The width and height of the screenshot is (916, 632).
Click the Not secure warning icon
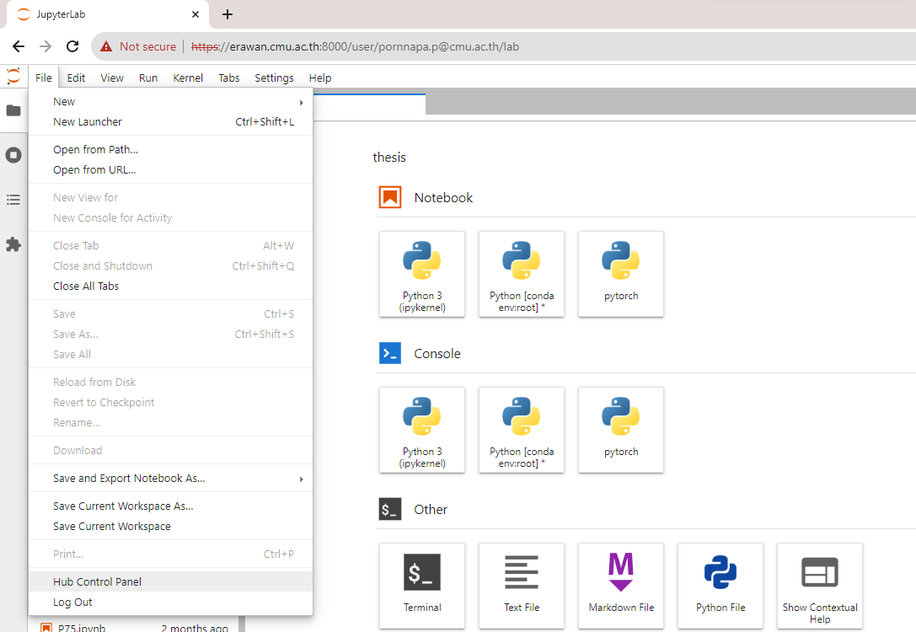(106, 46)
